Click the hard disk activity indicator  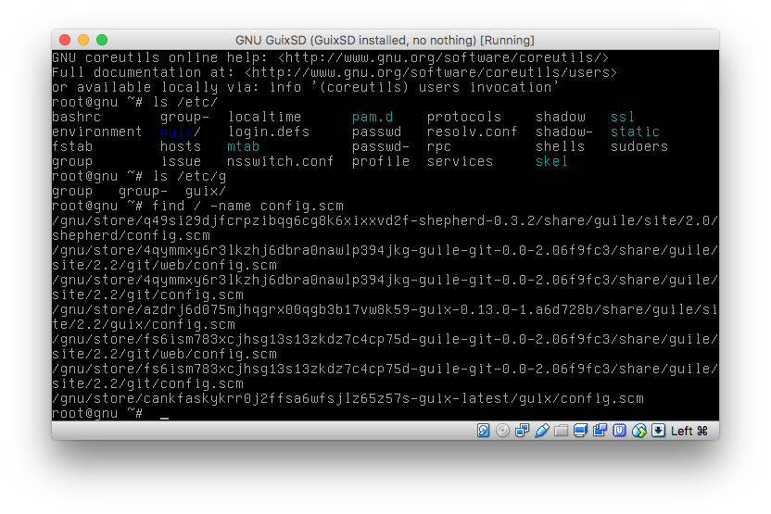[483, 431]
